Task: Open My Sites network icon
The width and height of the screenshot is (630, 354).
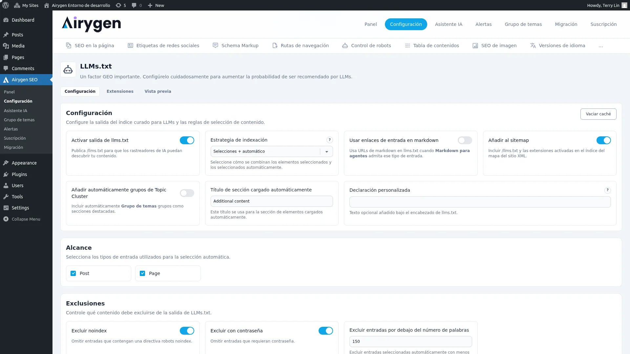Action: pos(17,5)
